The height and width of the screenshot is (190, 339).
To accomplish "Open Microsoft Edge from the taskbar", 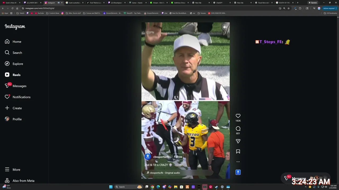I will point(158,187).
